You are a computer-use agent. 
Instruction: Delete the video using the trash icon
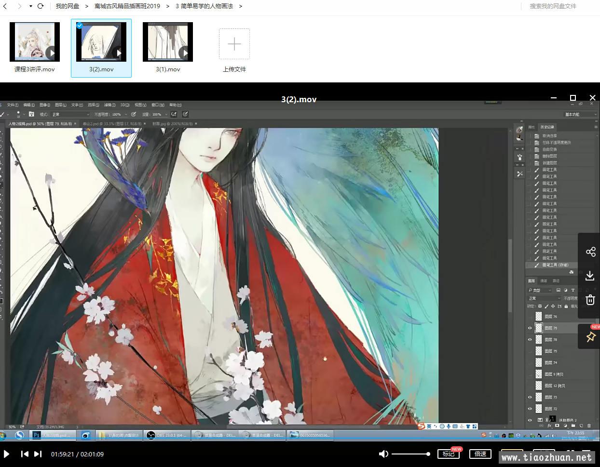tap(590, 300)
